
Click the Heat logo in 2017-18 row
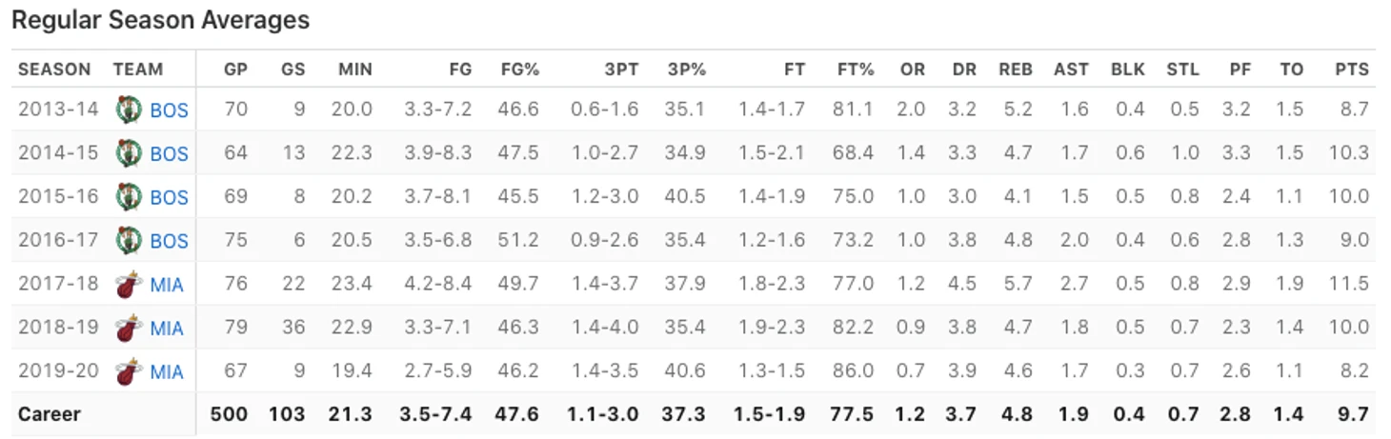129,284
